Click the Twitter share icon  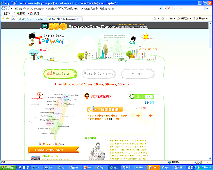click(x=152, y=102)
